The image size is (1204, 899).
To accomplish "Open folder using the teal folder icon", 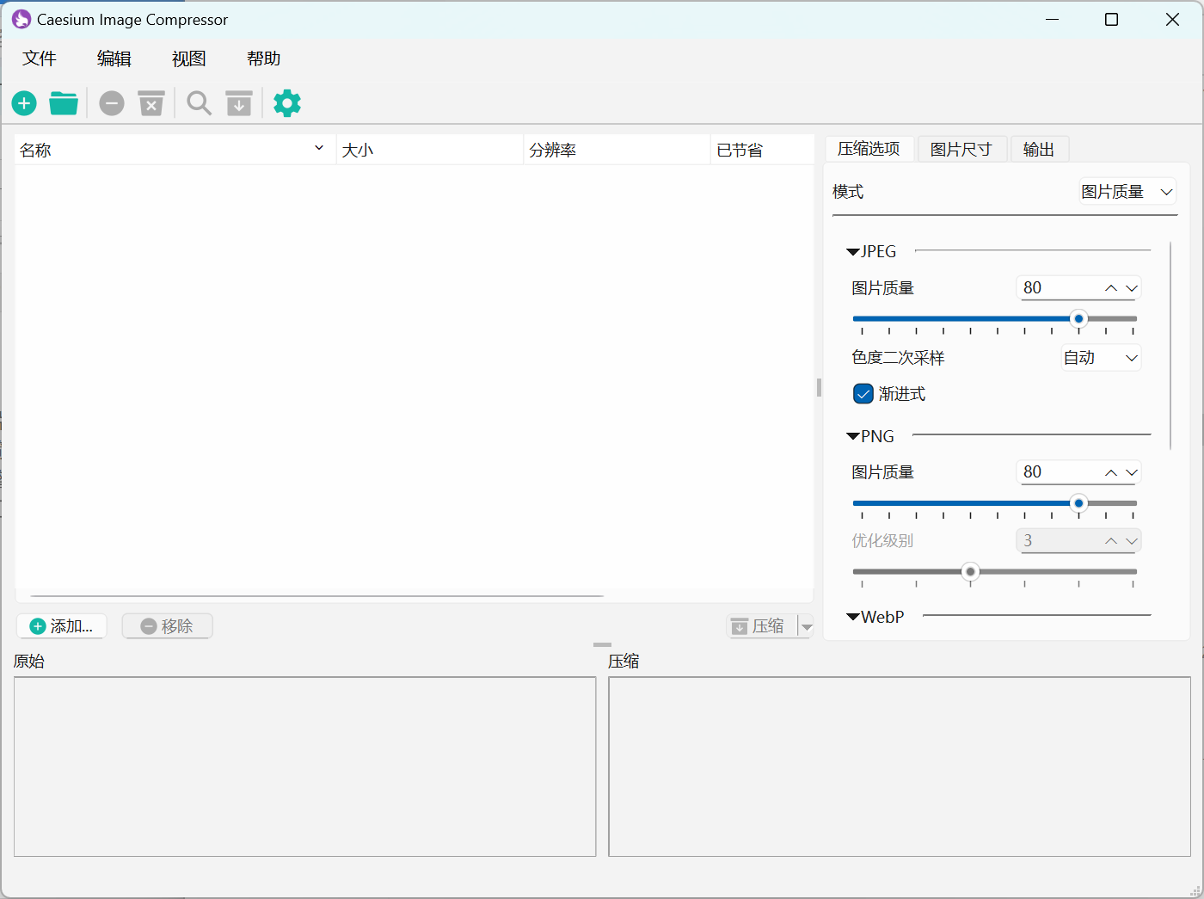I will pos(64,104).
